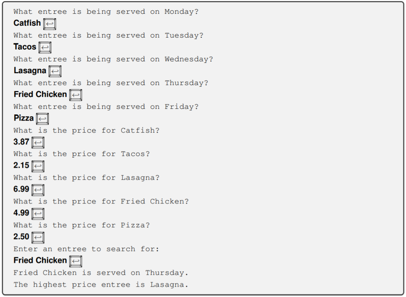406x297 pixels.
Task: Click the Enter key icon after 4.99
Action: [x=38, y=214]
